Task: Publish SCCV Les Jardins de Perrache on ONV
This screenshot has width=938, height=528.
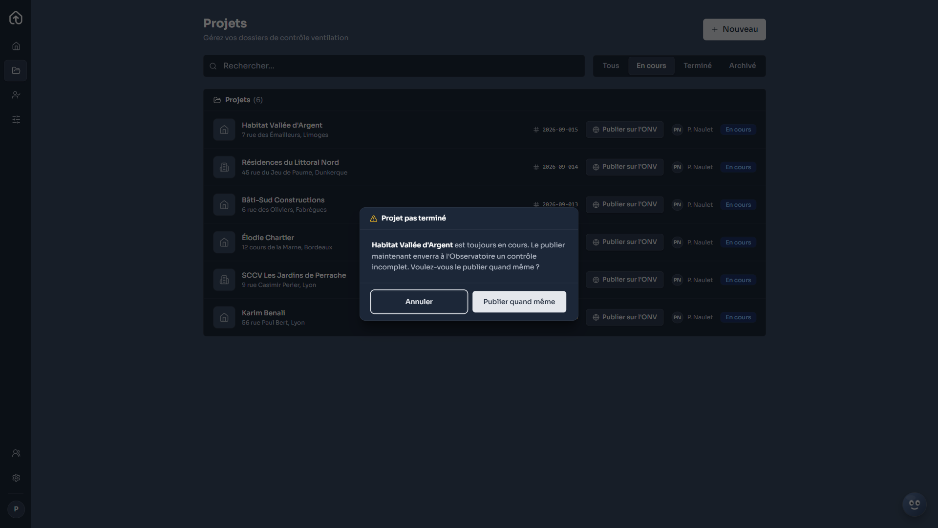Action: click(625, 280)
